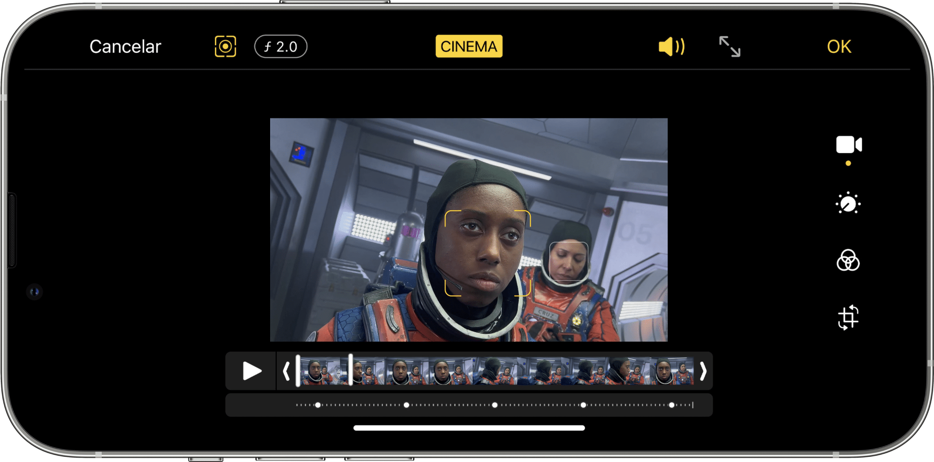Tap OK to save edits
The height and width of the screenshot is (462, 934).
pyautogui.click(x=839, y=47)
